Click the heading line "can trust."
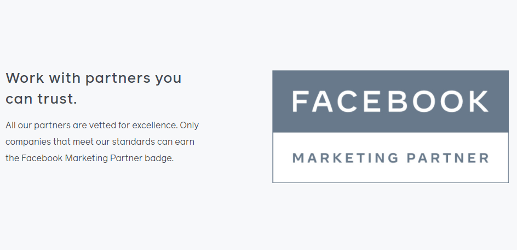Screen dimensions: 517x250 point(41,99)
